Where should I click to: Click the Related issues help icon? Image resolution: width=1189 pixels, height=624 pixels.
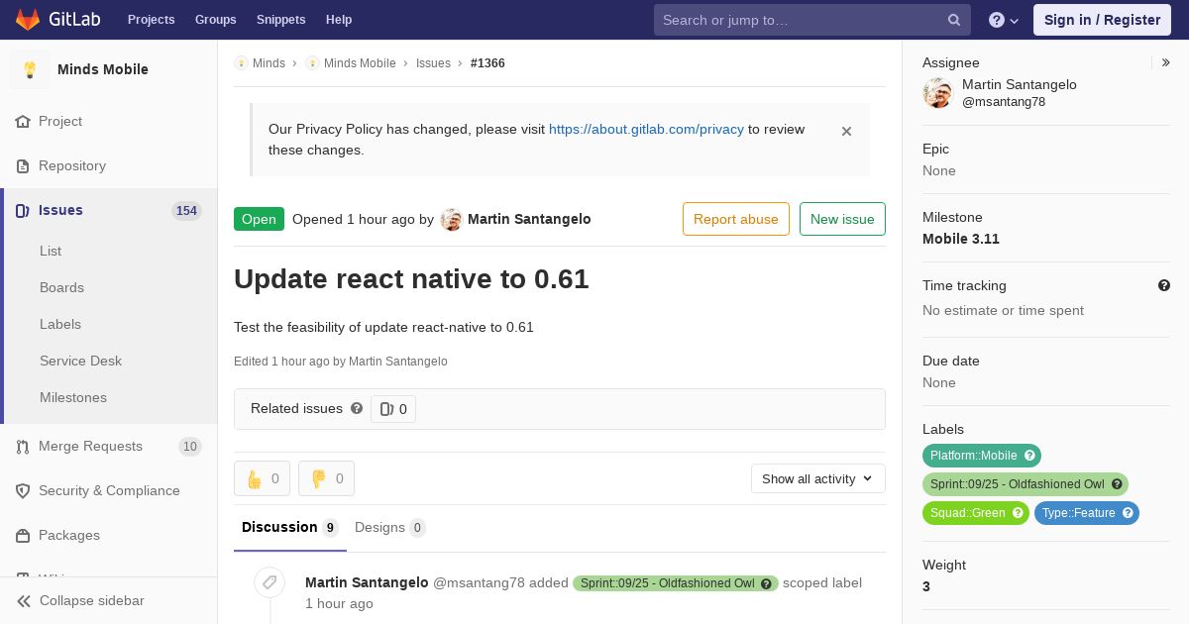tap(357, 408)
